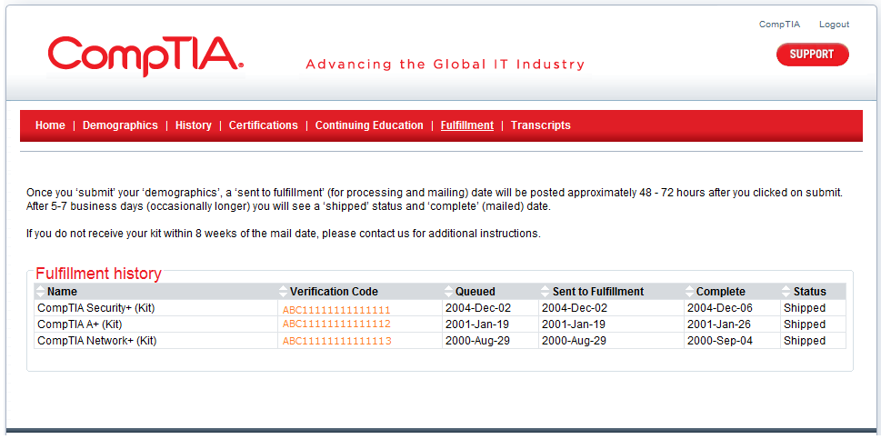Open the Certifications section
881x439 pixels.
point(263,125)
